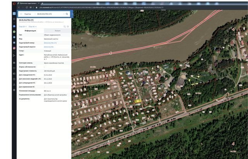248x159 pixels.
Task: Open Speed Dial grid icon in sidebar
Action: 14,63
